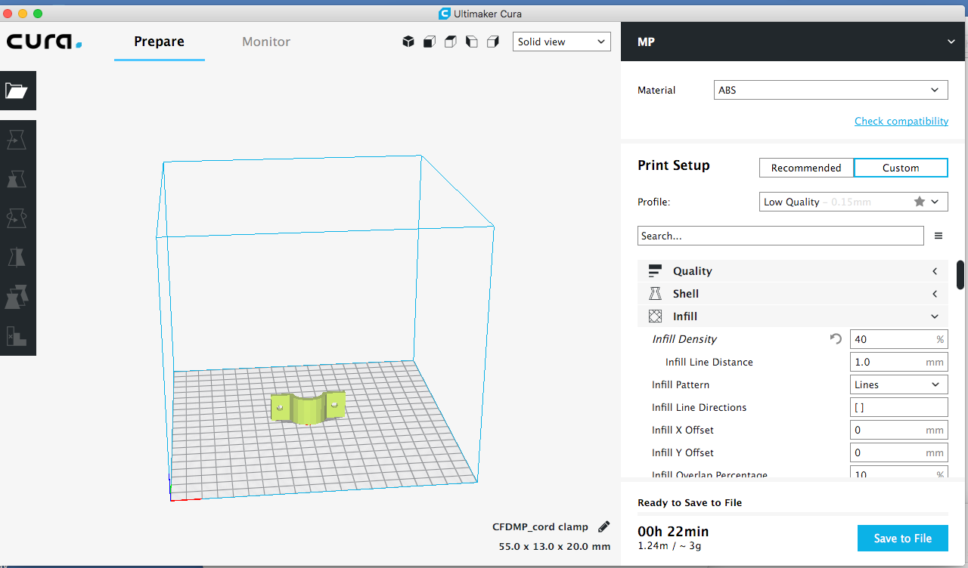Screen dimensions: 968x568
Task: Select the Rotate tool in sidebar
Action: [x=17, y=218]
